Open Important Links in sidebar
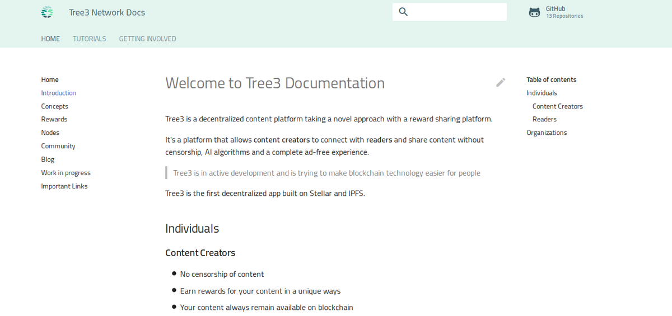672x316 pixels. click(64, 186)
